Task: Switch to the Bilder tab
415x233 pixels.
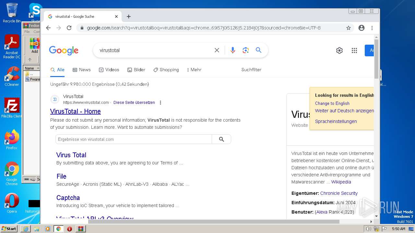Action: [x=136, y=70]
